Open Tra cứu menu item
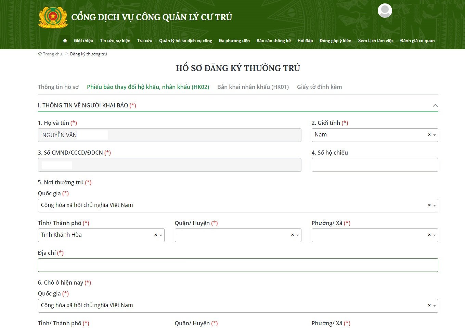465x328 pixels. pyautogui.click(x=144, y=41)
